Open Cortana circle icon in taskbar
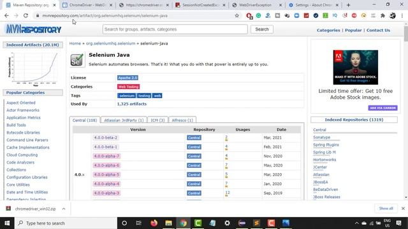 [x=124, y=223]
